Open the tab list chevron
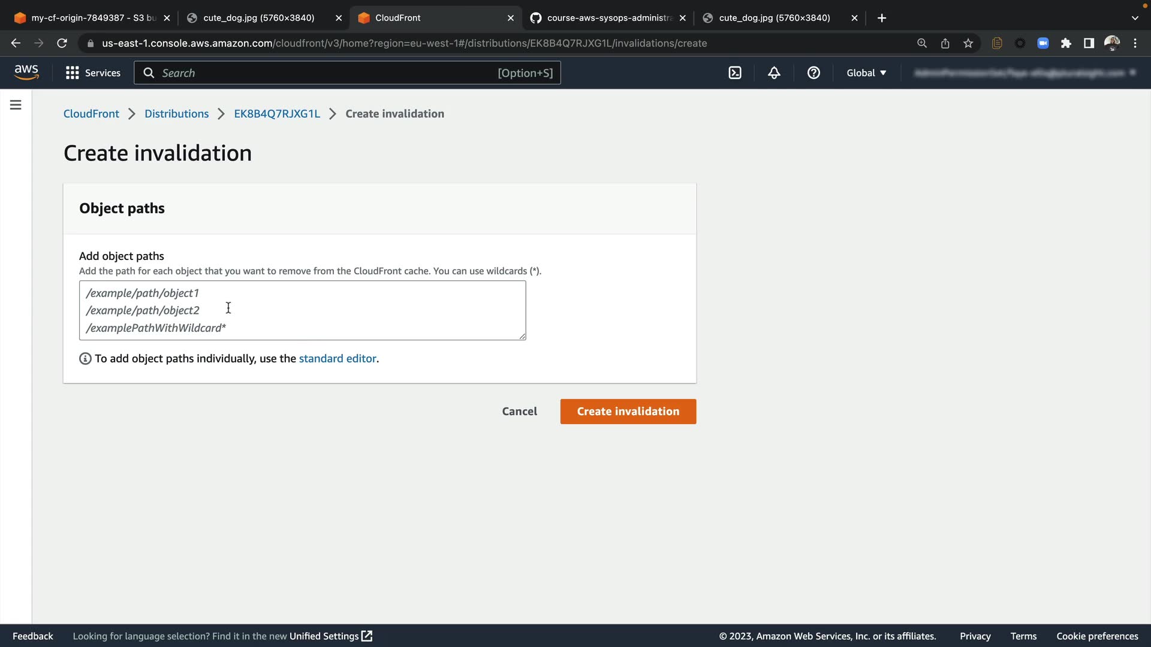The width and height of the screenshot is (1151, 647). 1135,18
